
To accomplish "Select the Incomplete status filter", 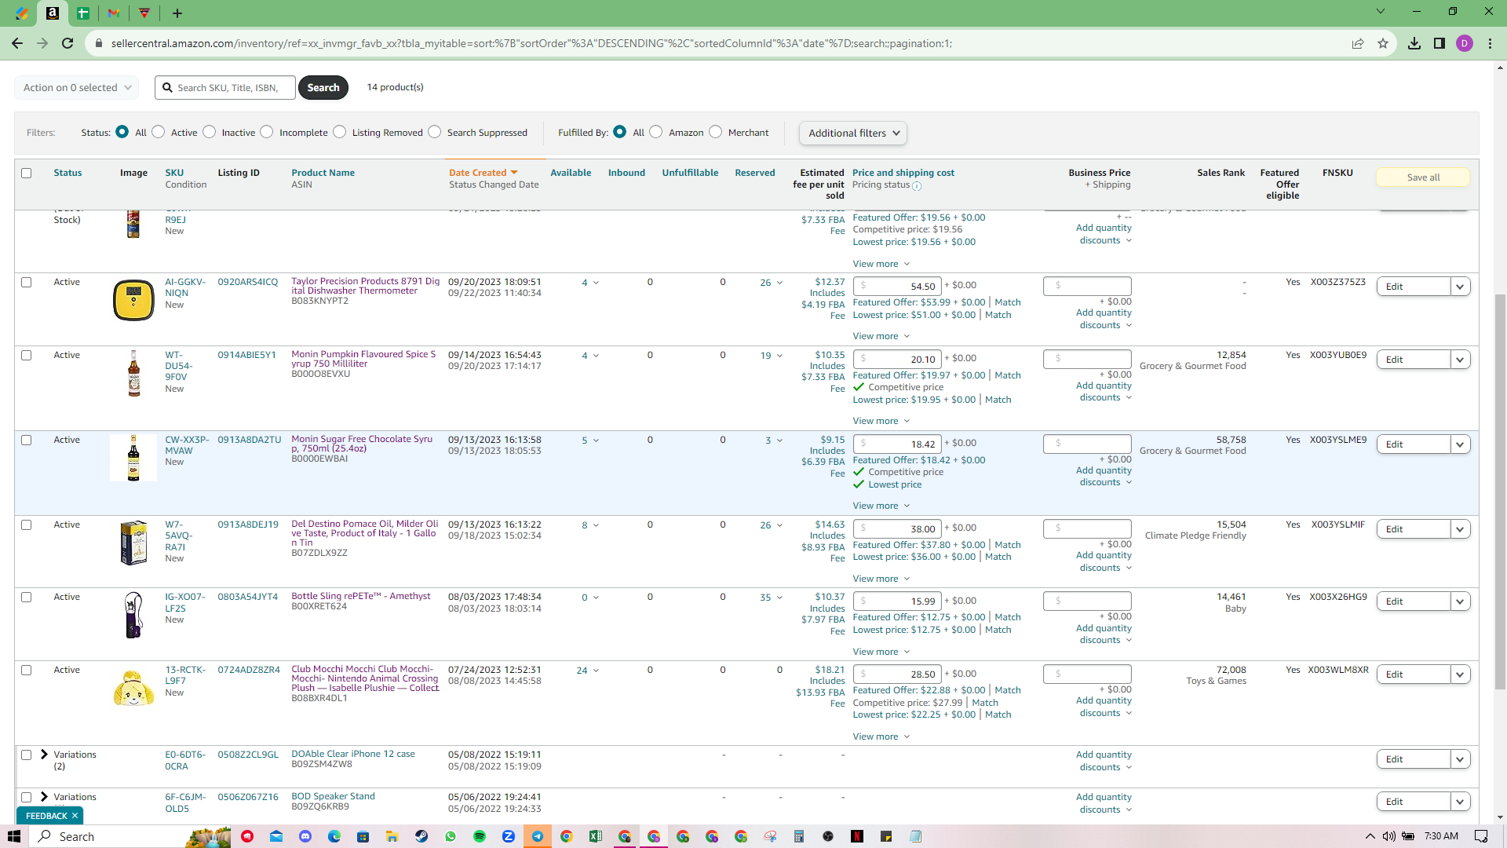I will click(x=267, y=132).
